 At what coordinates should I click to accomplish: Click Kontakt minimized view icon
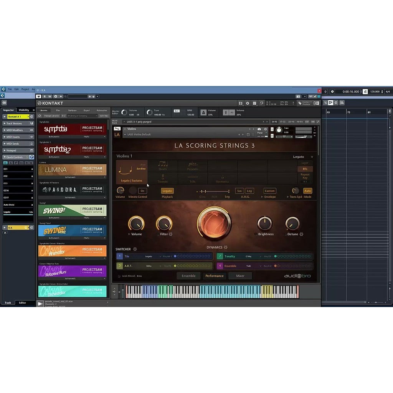[x=261, y=103]
